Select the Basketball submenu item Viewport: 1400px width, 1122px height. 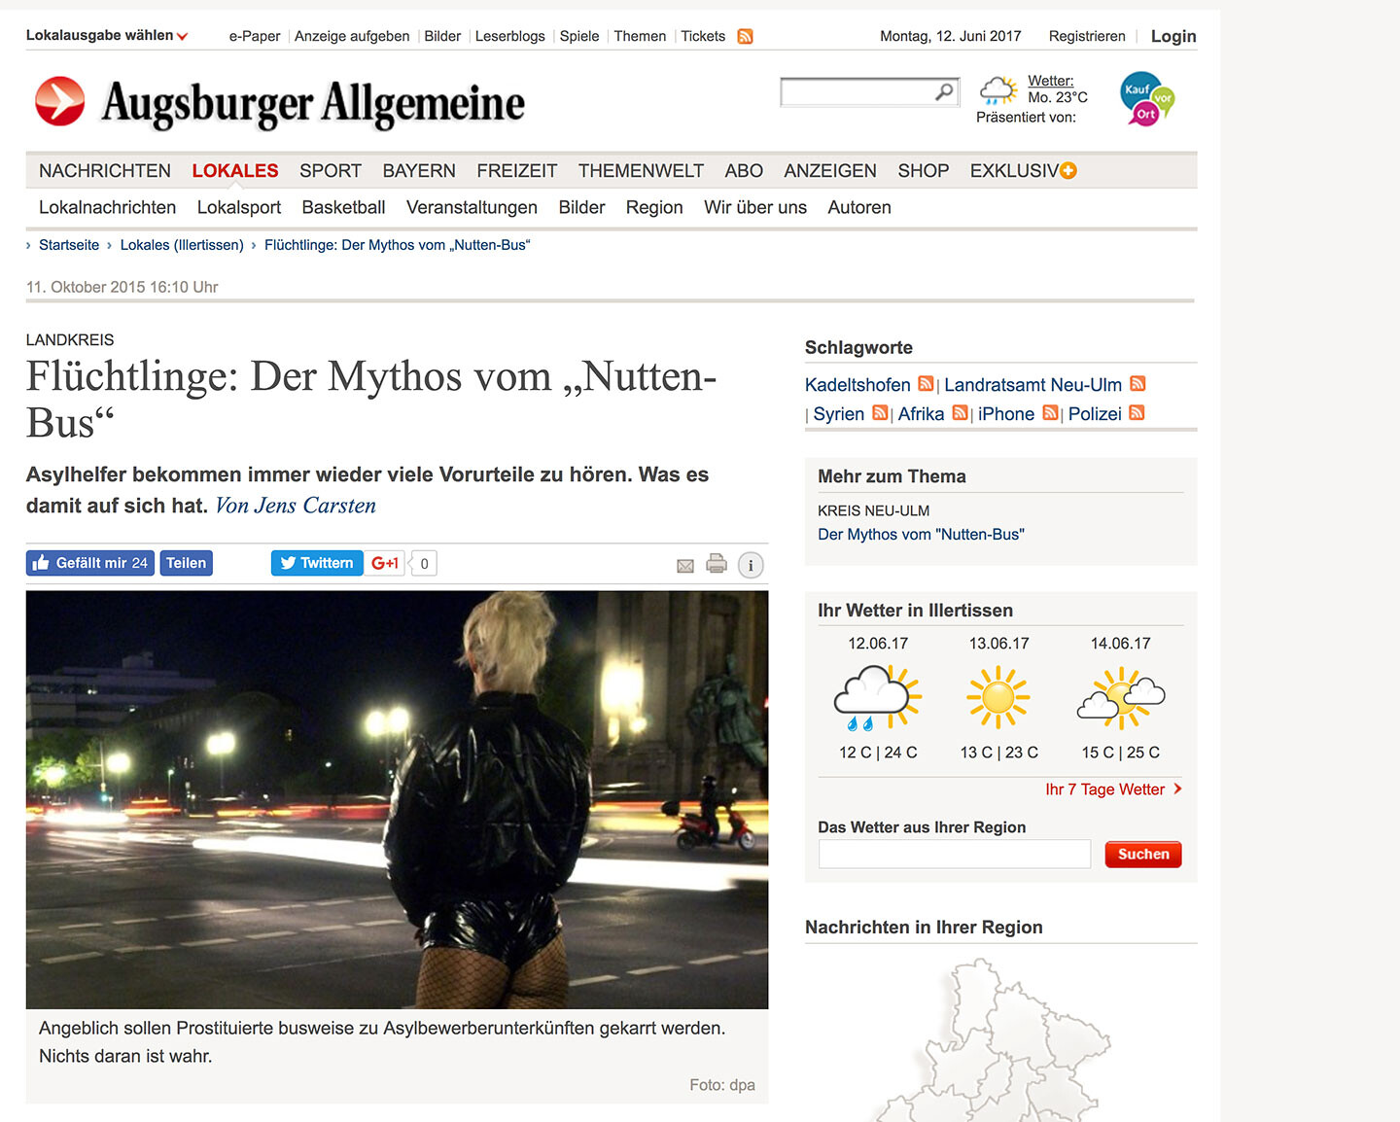[343, 207]
